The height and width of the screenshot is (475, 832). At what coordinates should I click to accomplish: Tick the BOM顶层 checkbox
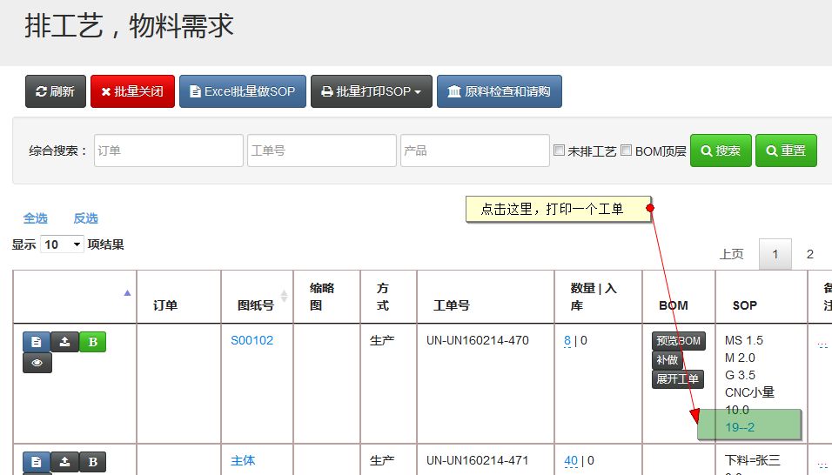tap(626, 151)
